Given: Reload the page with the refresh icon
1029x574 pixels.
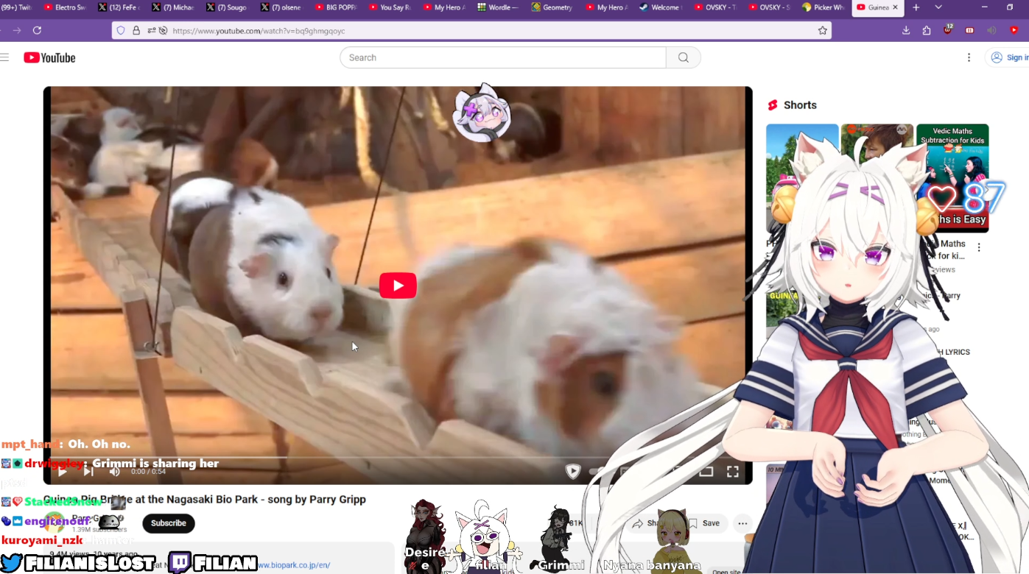Looking at the screenshot, I should tap(37, 30).
